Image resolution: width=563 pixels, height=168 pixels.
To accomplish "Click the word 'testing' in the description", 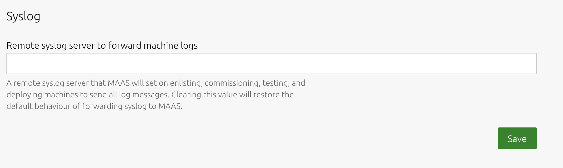I will [276, 83].
